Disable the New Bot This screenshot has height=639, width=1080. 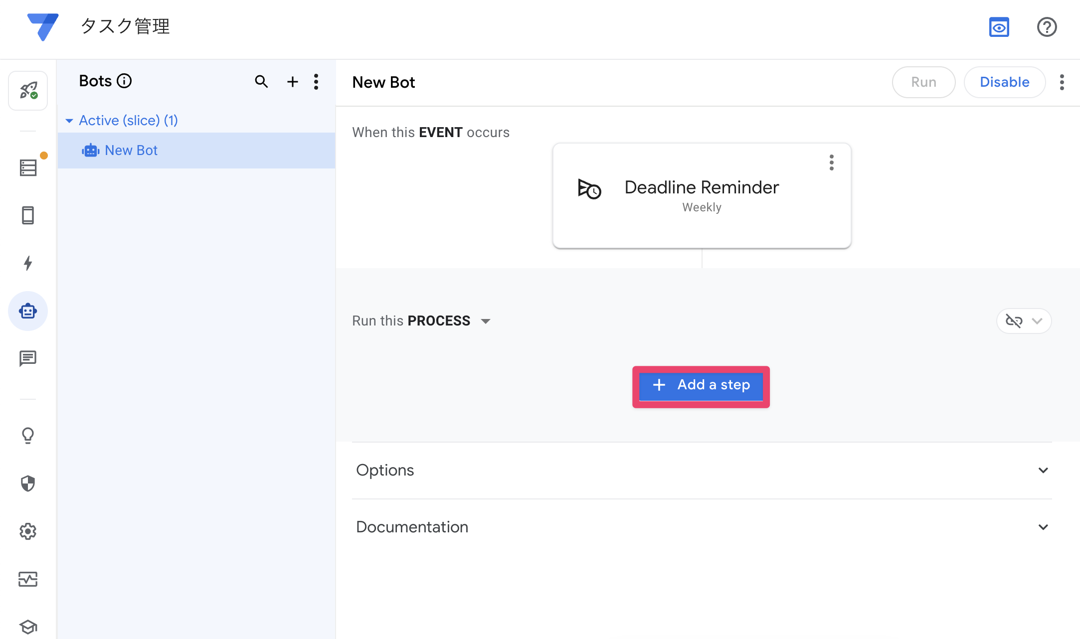click(1004, 82)
